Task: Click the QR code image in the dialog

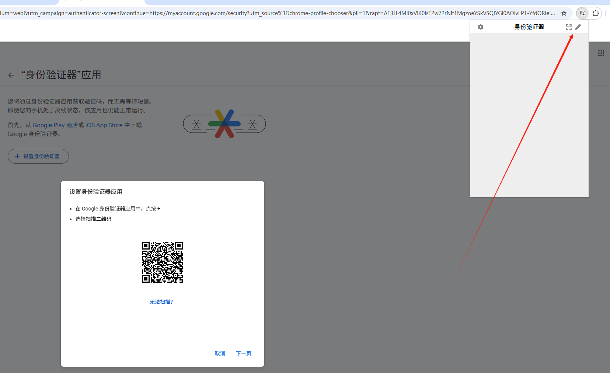Action: pyautogui.click(x=163, y=262)
